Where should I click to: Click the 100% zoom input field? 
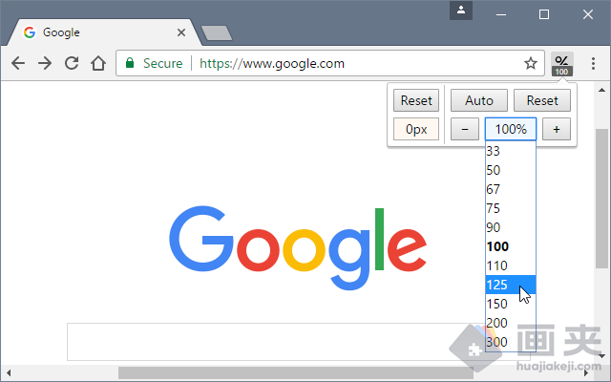pos(511,129)
